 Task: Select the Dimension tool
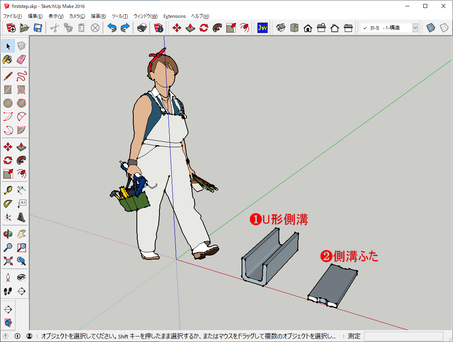21,190
